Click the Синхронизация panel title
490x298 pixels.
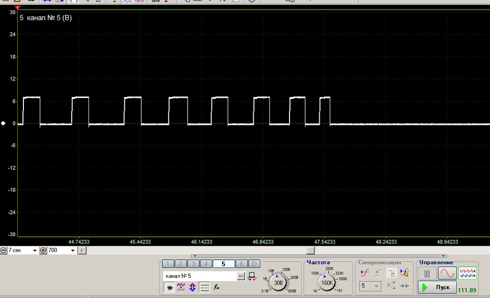tap(379, 263)
